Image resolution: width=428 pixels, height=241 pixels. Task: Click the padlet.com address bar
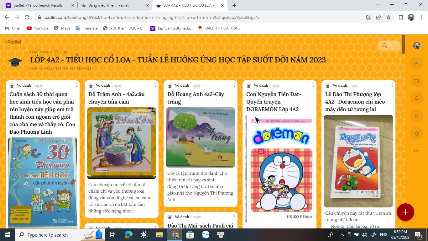[201, 17]
